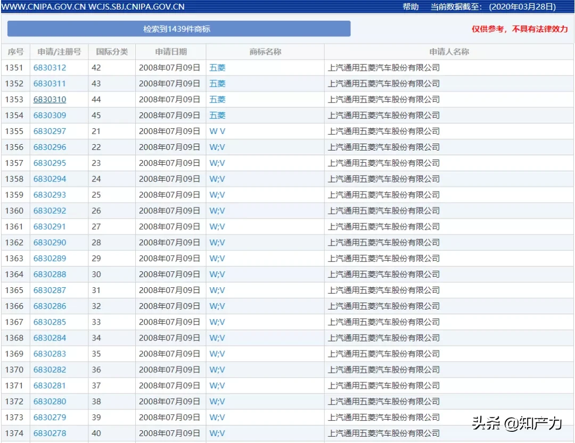Click the WWW.CNIPA.GOV.CN header text

pos(44,6)
